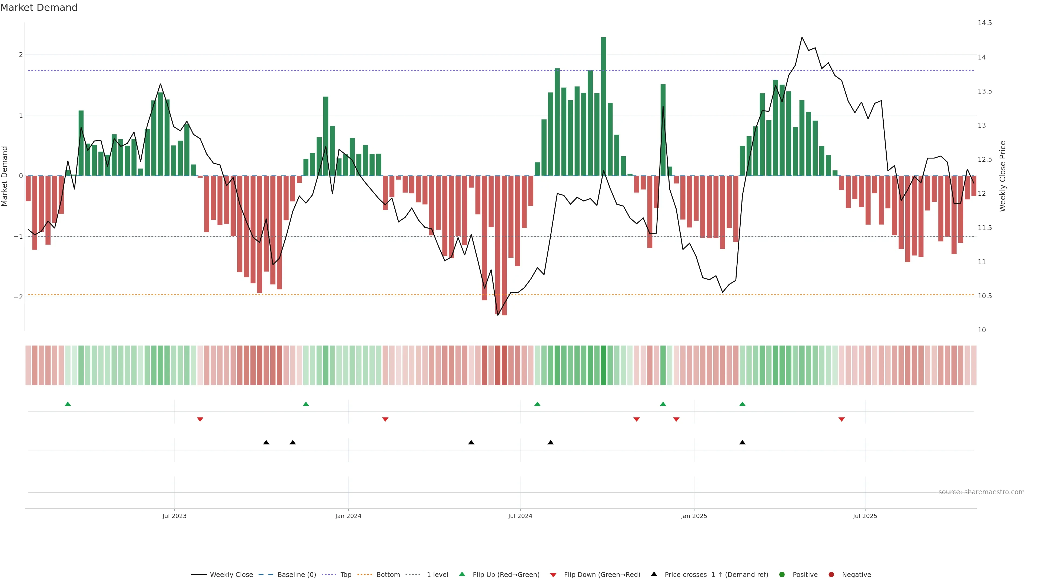Click the -1 level legend entry
This screenshot has height=584, width=1038.
(436, 575)
